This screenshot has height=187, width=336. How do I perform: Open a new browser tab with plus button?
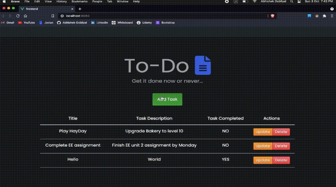coord(80,8)
